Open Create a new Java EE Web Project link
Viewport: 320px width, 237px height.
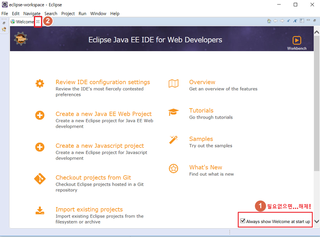104,114
